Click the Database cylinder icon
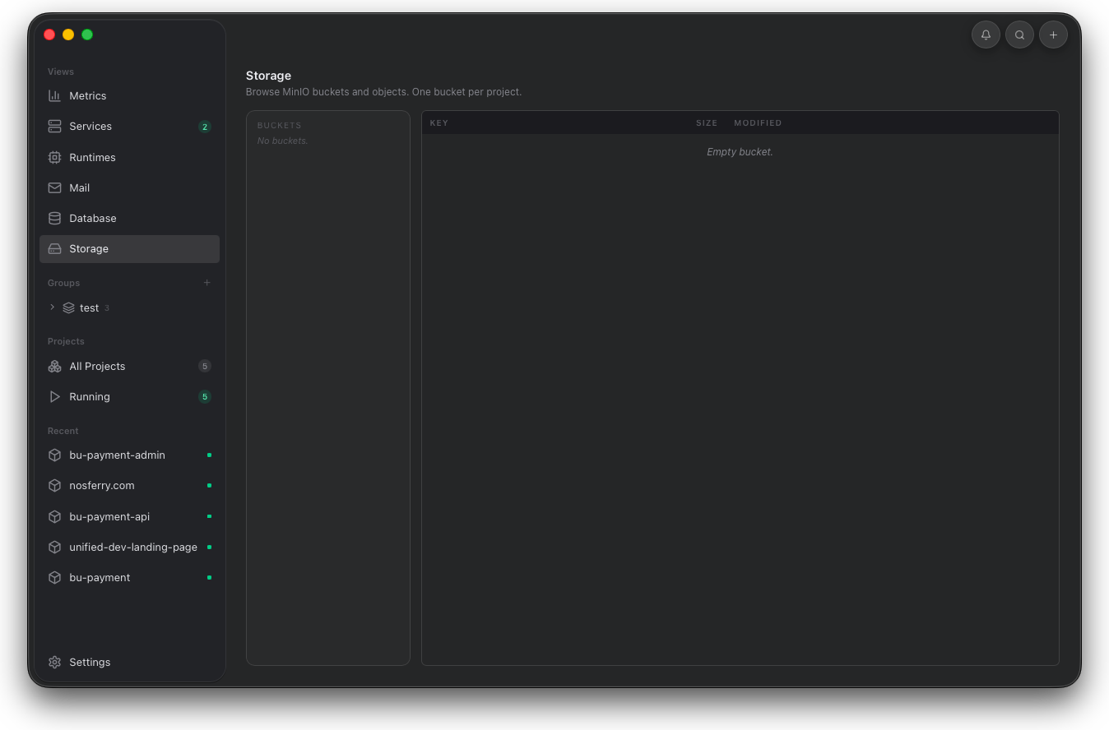This screenshot has height=730, width=1109. (x=54, y=218)
